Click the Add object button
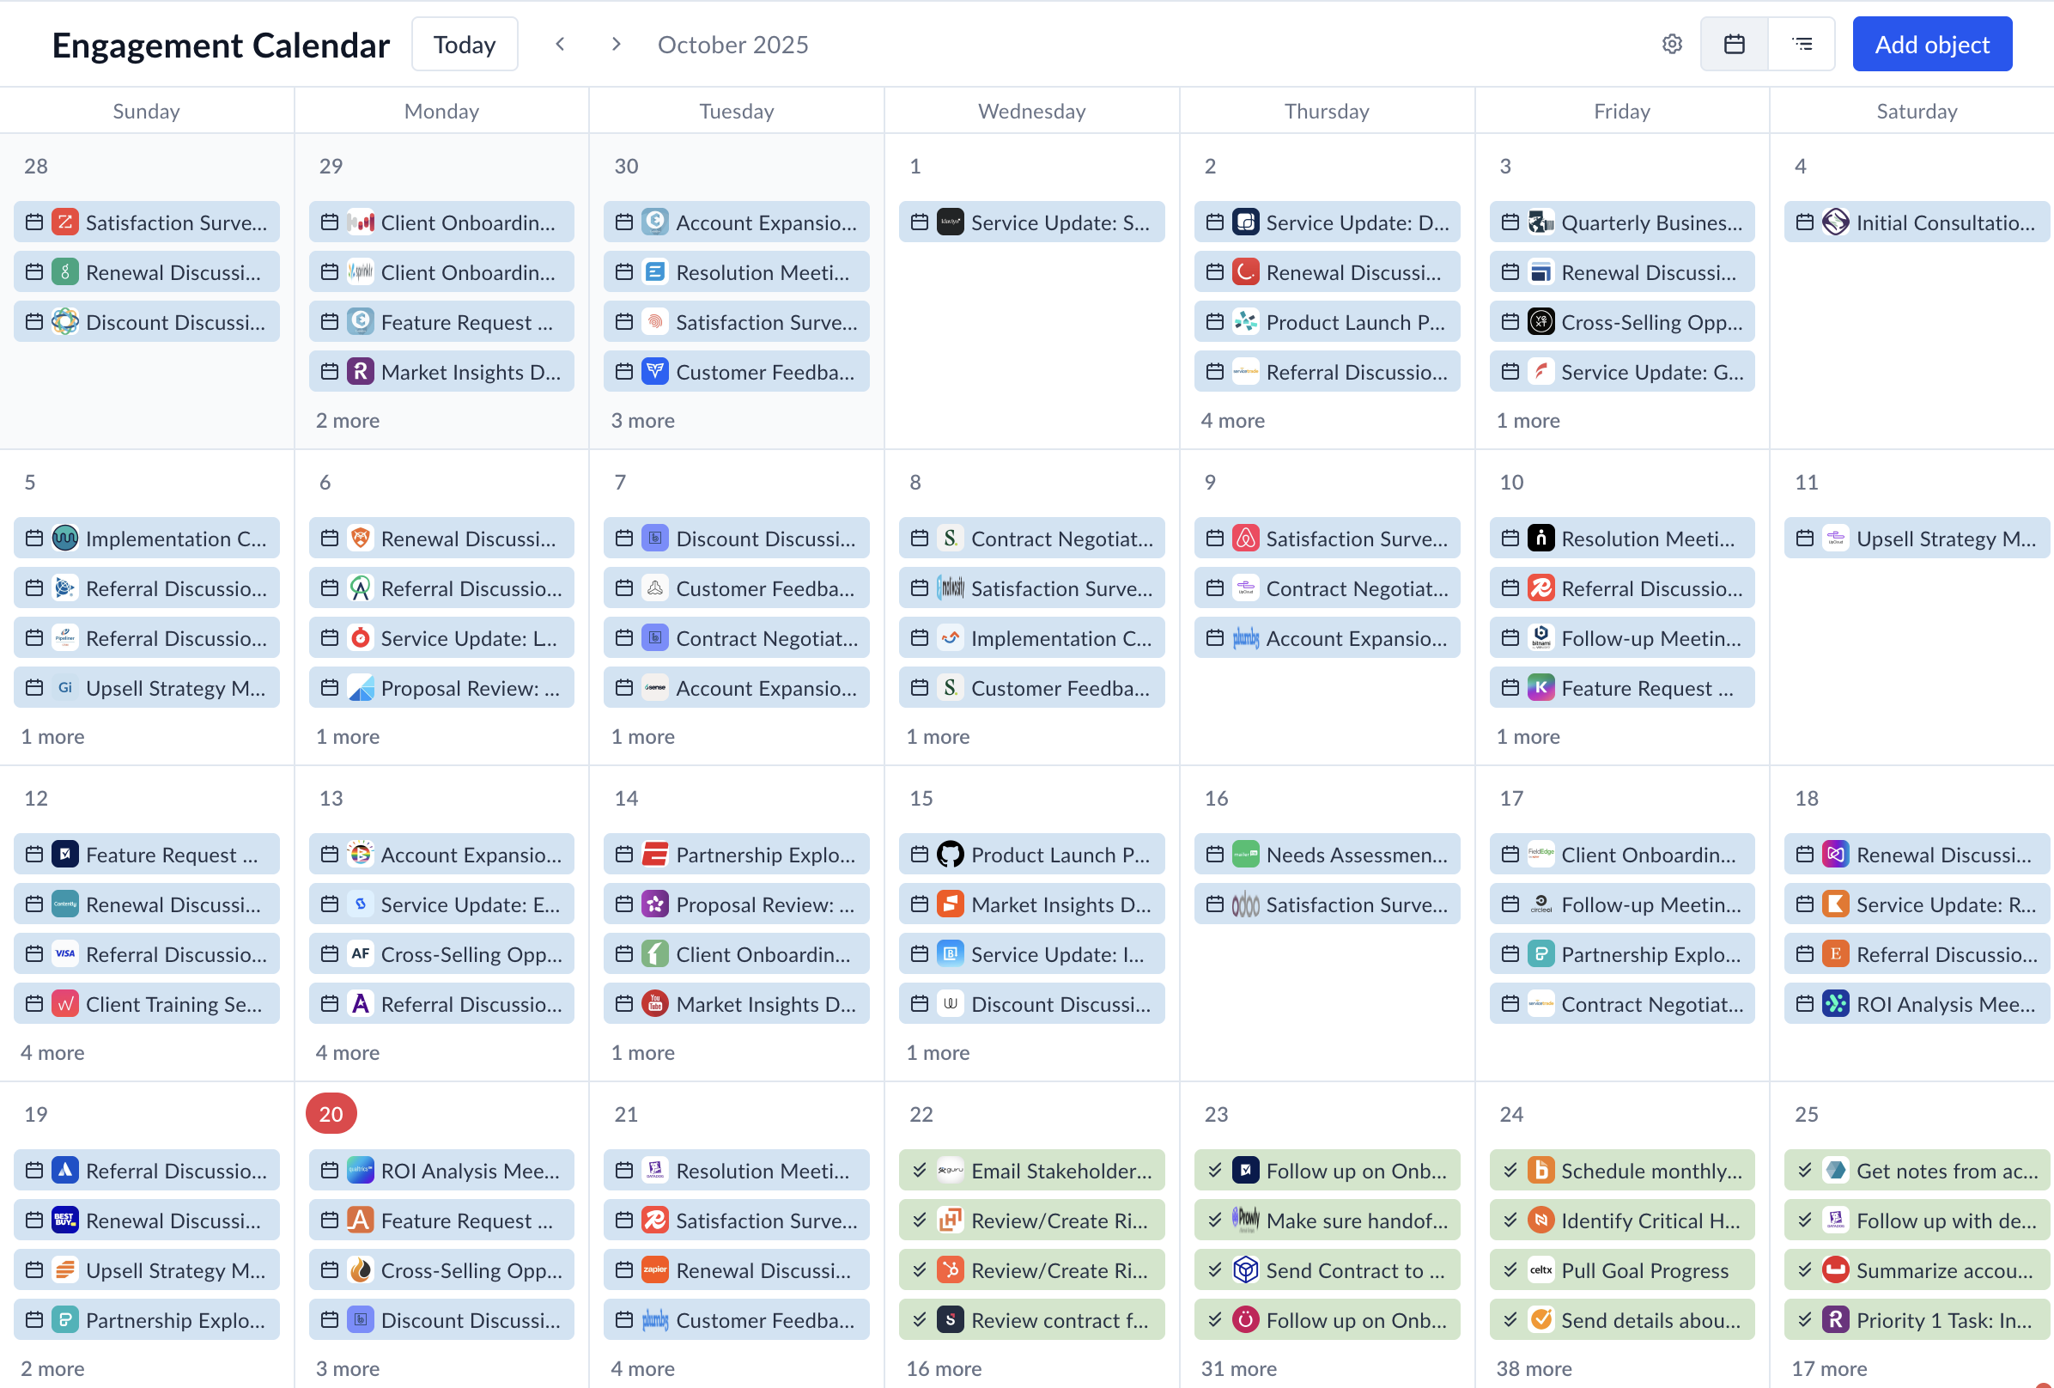Screen dimensions: 2054x1388 pos(1931,44)
